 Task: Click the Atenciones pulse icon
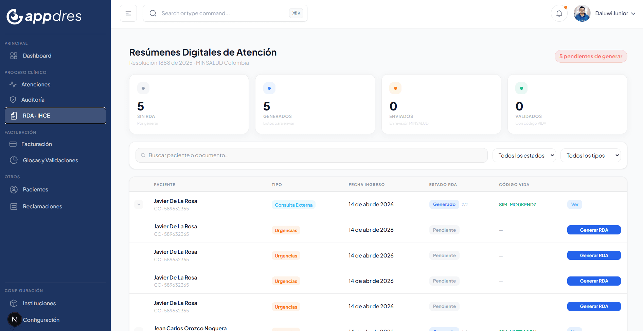(13, 84)
